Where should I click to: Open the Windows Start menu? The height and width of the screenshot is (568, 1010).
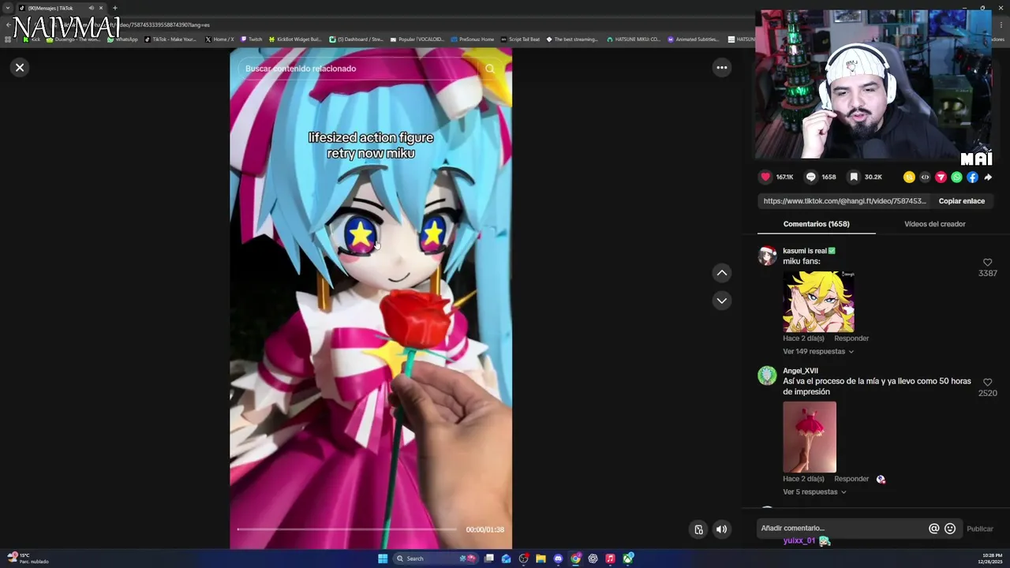coord(383,559)
